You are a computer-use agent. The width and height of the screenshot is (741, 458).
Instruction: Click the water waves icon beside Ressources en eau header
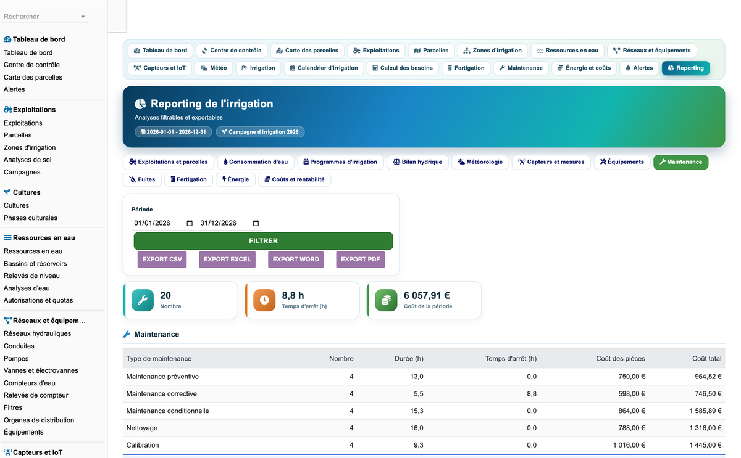(7, 238)
